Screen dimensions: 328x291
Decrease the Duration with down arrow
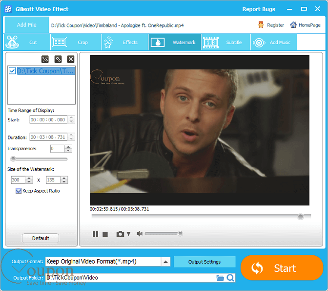(71, 139)
